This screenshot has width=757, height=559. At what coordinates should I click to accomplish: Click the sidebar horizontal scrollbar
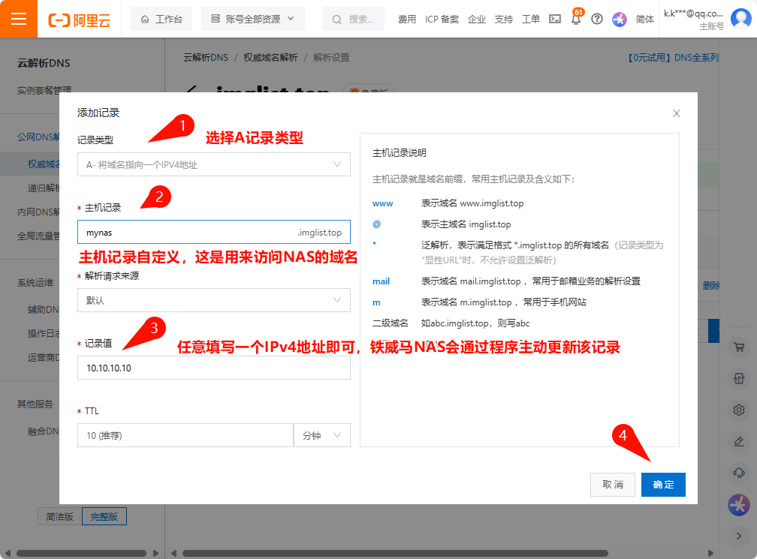coord(81,553)
